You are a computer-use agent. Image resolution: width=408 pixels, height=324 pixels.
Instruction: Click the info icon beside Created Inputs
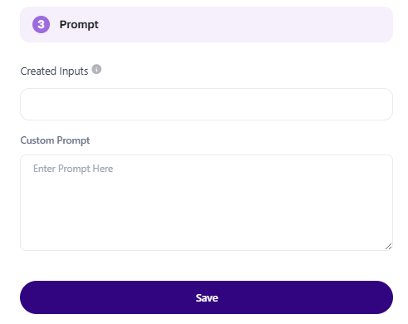[96, 69]
